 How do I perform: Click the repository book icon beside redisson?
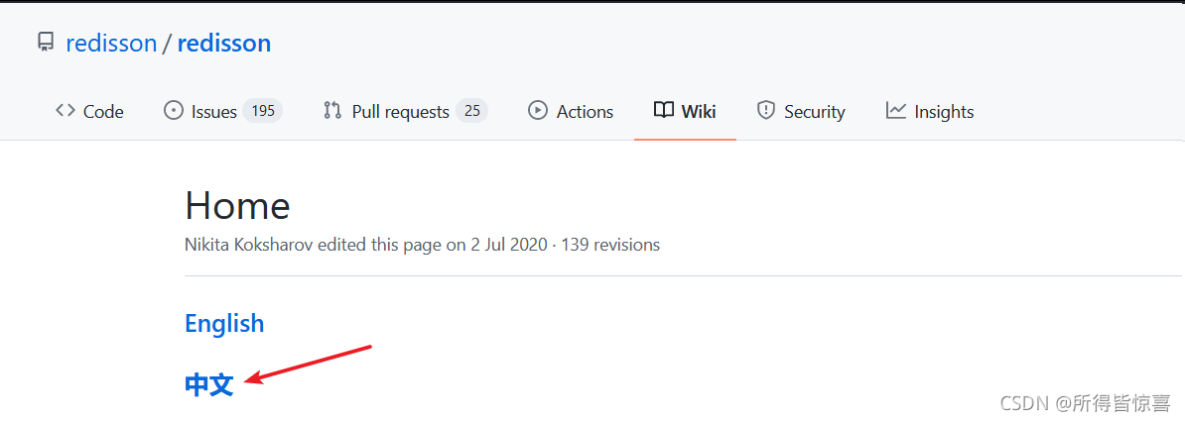click(46, 43)
